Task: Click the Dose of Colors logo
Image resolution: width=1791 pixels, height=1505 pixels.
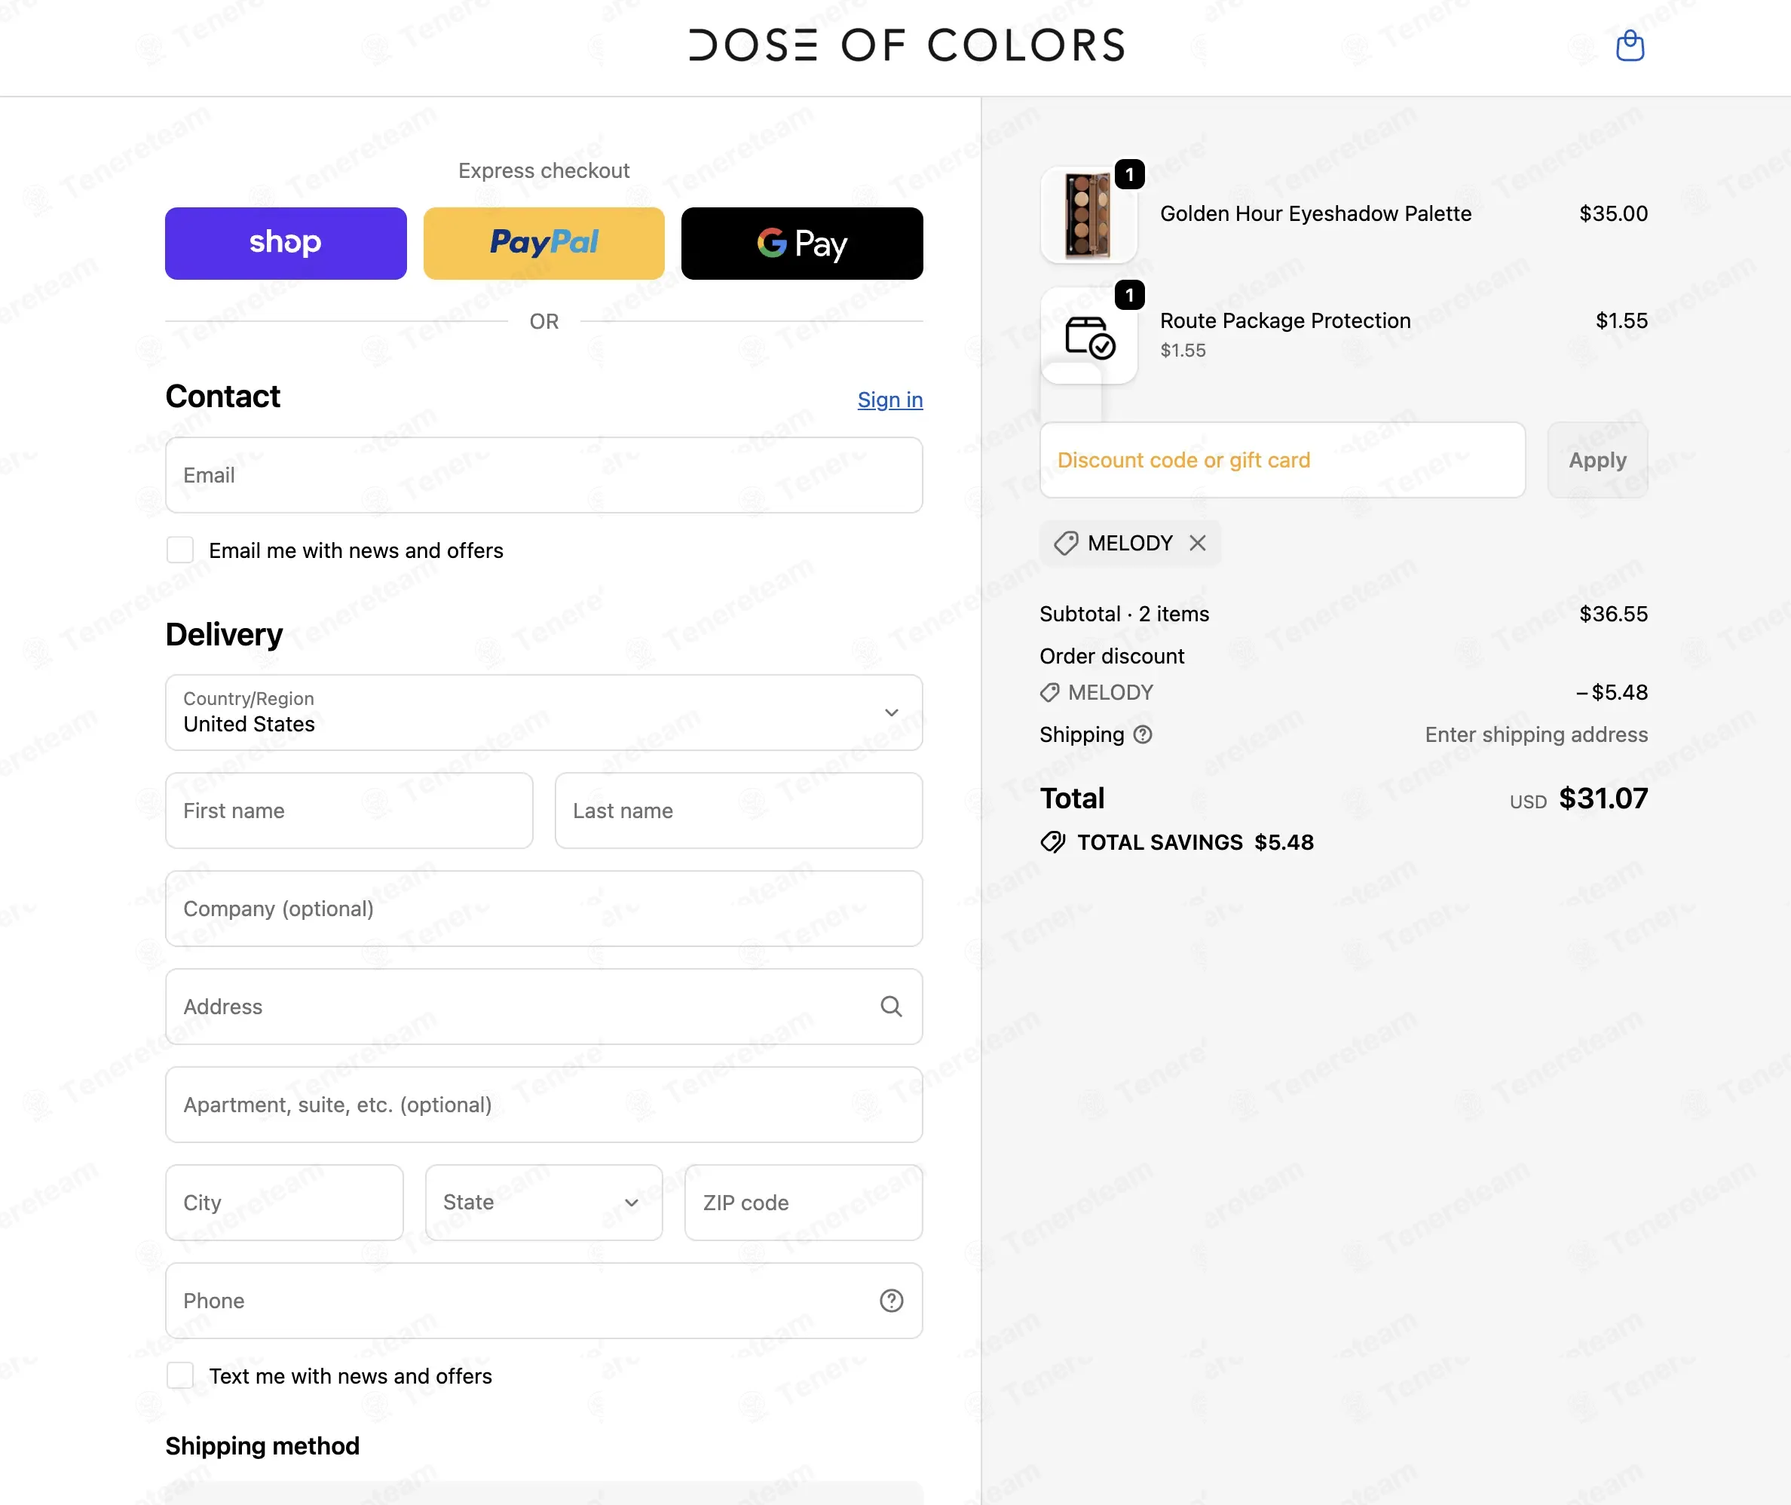Action: point(907,45)
